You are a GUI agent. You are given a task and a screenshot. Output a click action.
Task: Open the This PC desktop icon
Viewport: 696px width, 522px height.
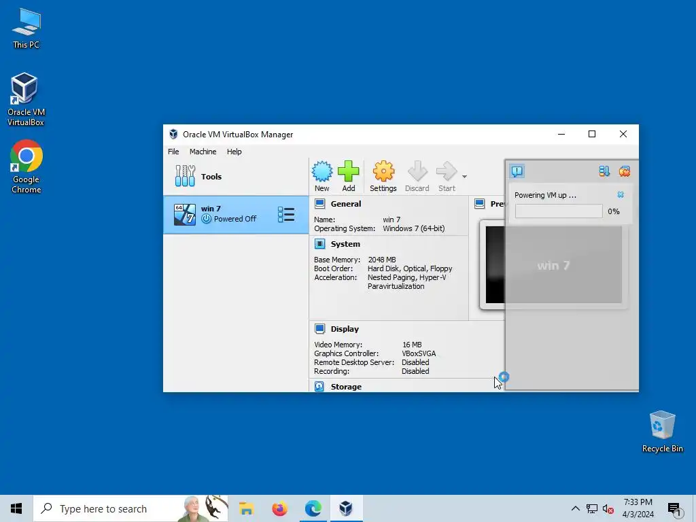point(27,28)
